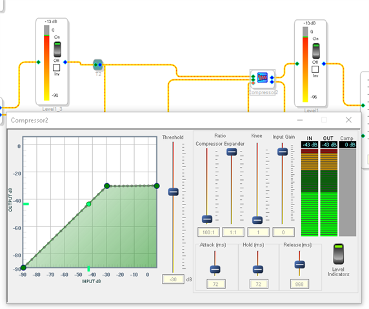The image size is (369, 309).
Task: Click the bottom-left origin point of curve
Action: click(x=23, y=268)
